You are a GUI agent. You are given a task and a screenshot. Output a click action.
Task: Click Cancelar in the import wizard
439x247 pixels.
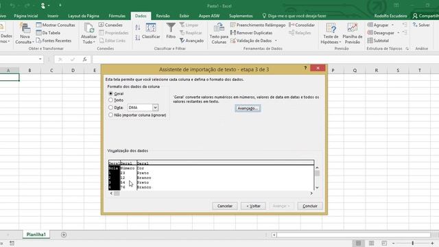pyautogui.click(x=225, y=206)
